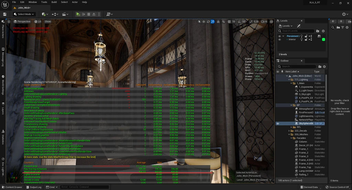
Task: Open the Output Log
Action: (x=34, y=187)
